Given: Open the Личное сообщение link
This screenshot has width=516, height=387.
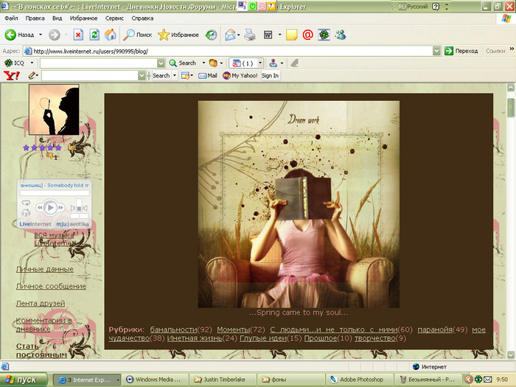Looking at the screenshot, I should (x=51, y=286).
